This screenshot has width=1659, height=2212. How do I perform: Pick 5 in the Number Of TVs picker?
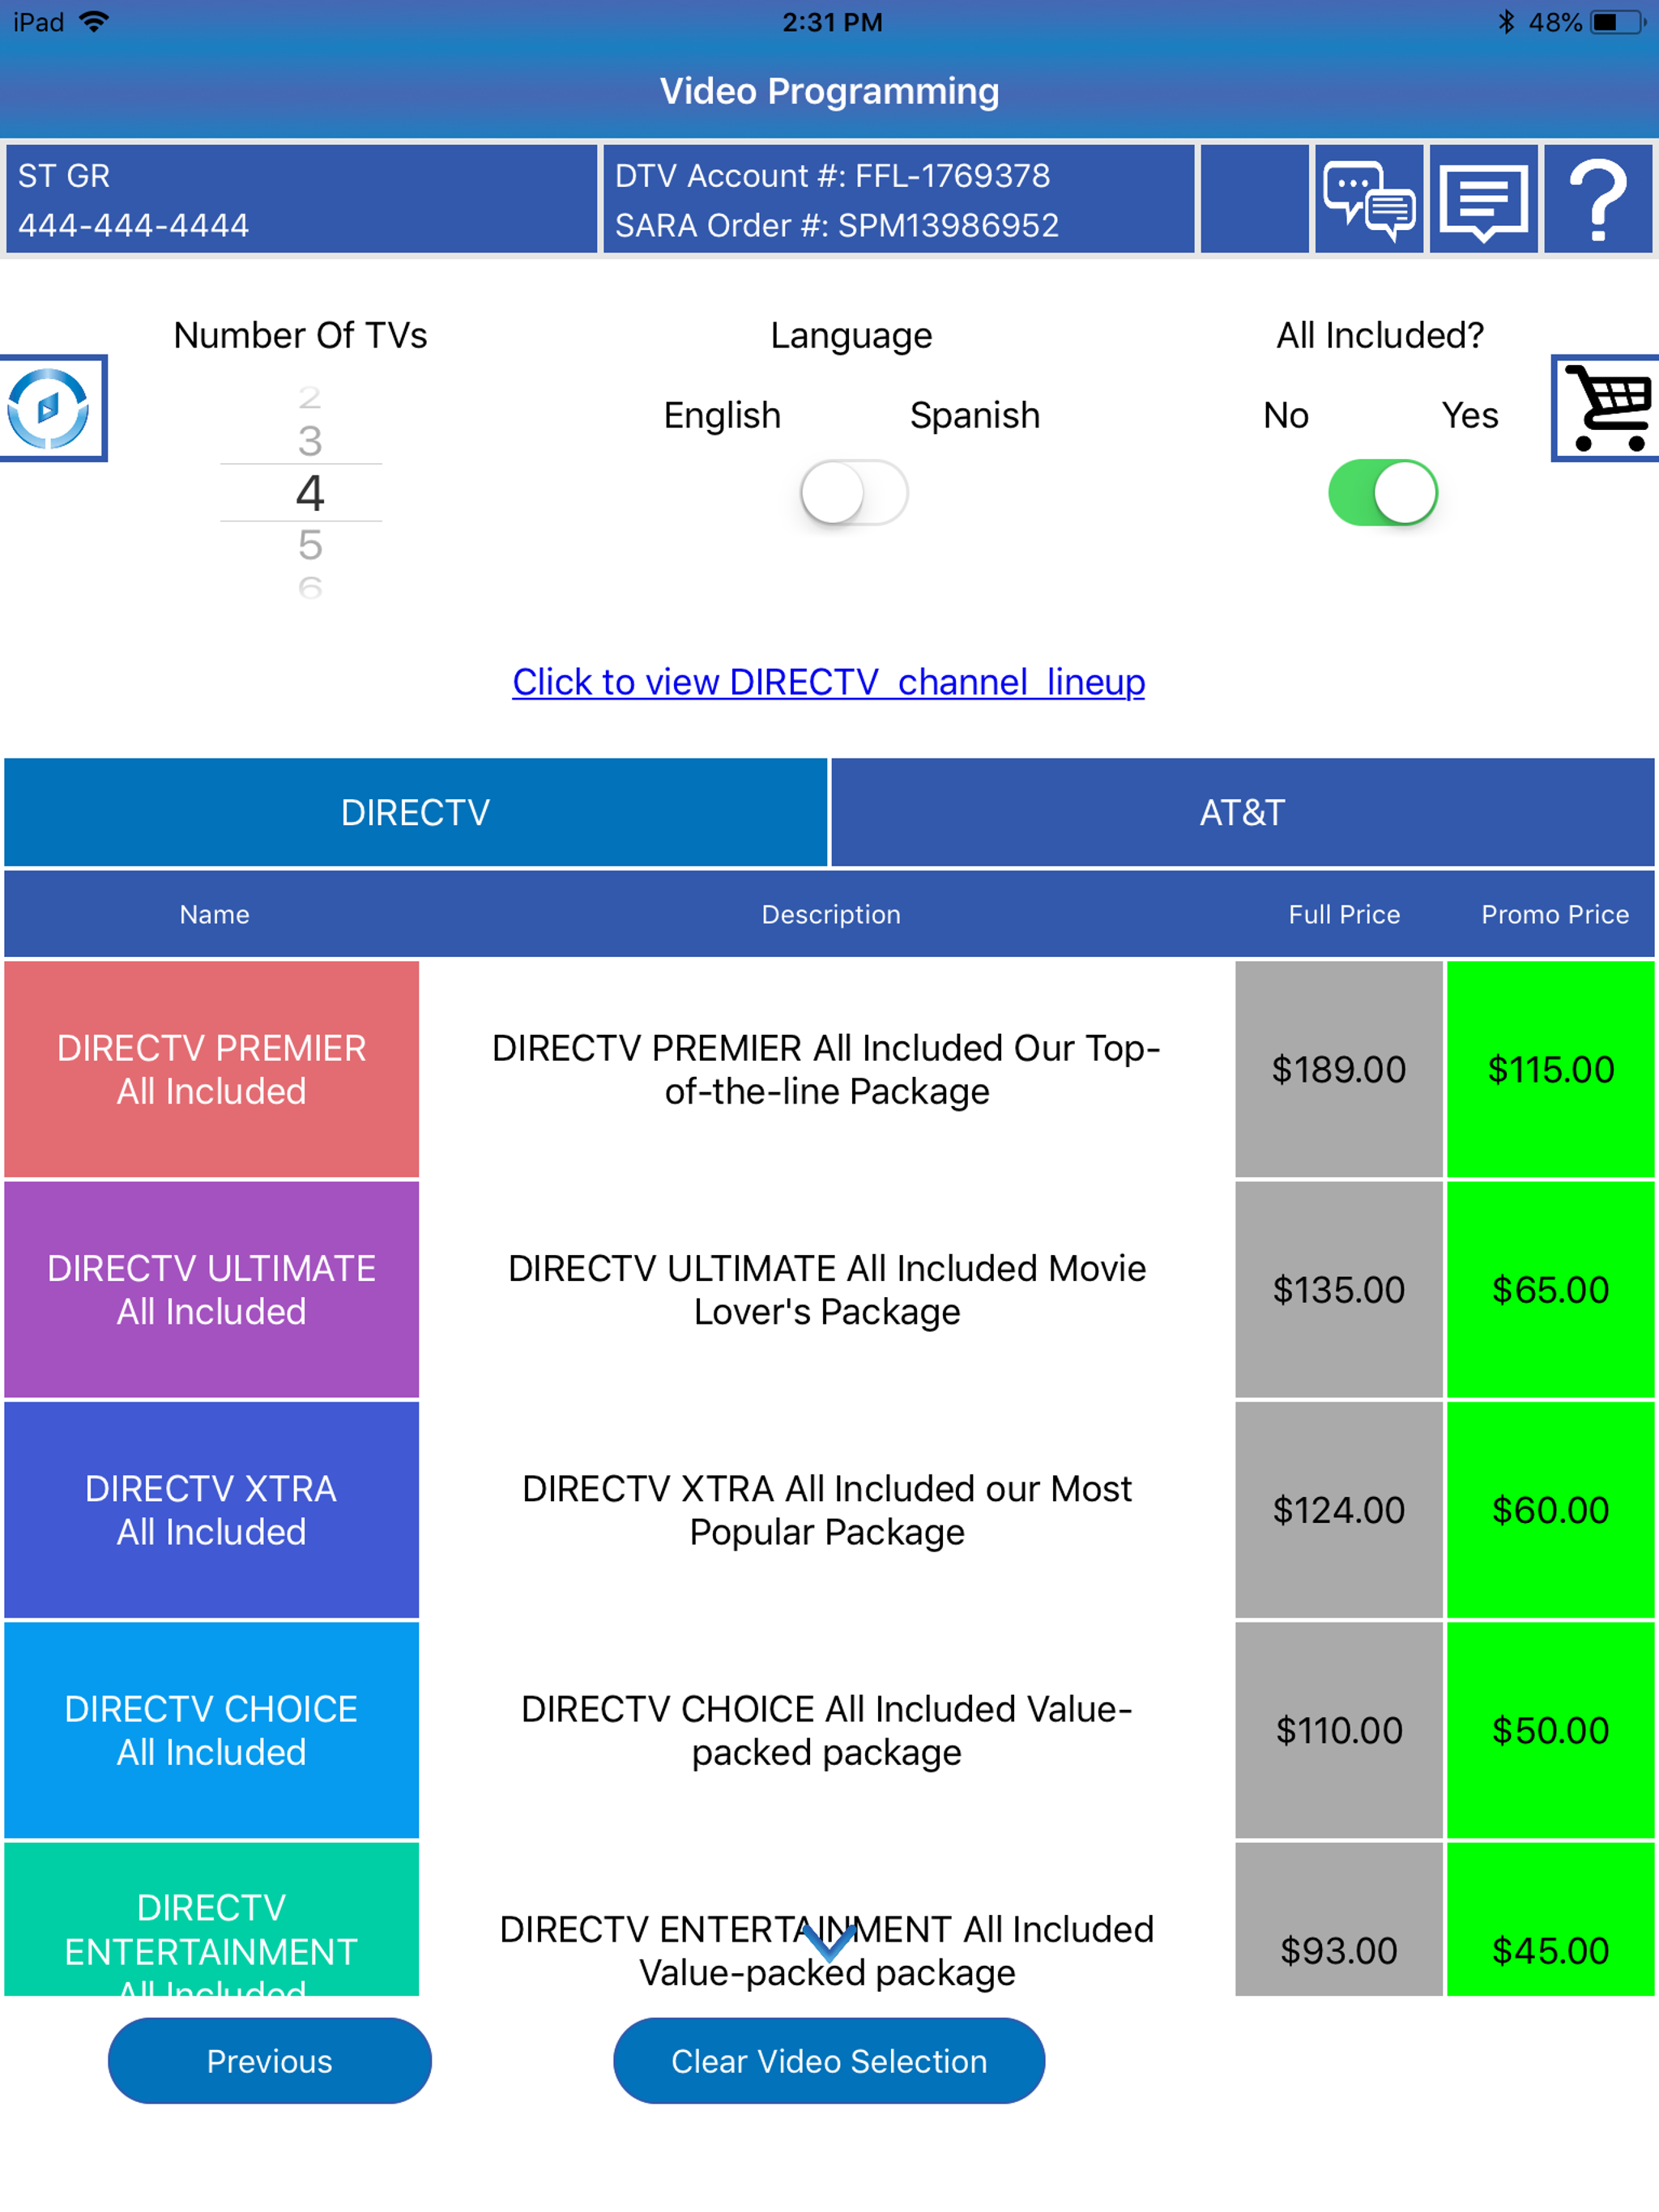[310, 545]
